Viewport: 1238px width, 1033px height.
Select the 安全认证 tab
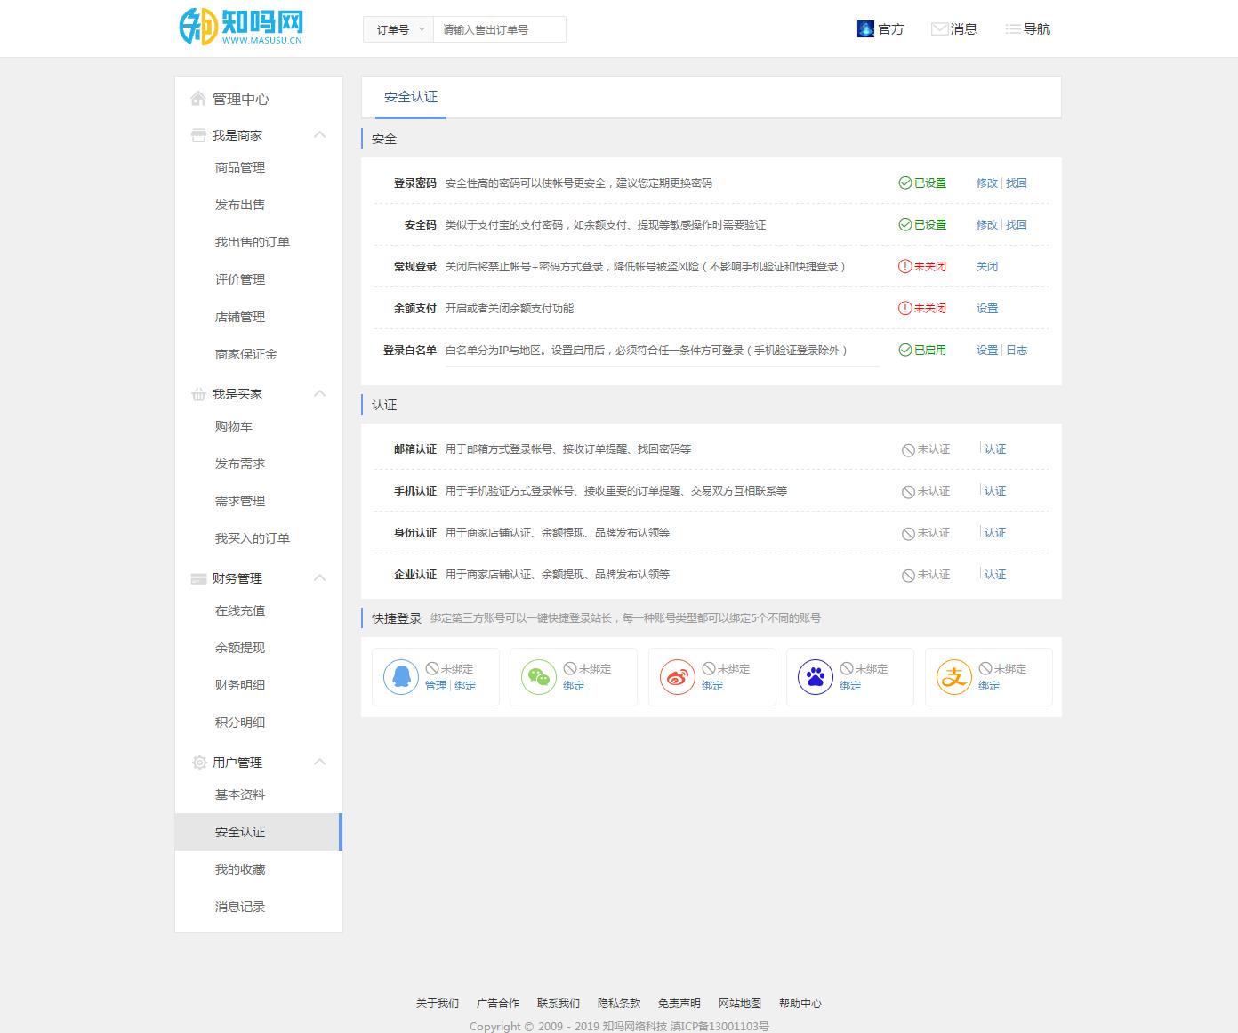click(x=410, y=97)
